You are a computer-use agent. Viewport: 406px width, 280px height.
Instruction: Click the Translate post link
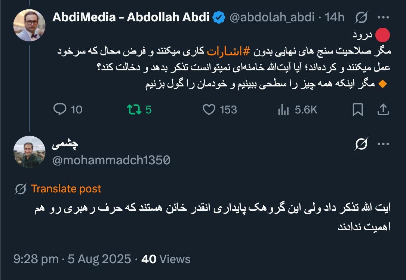(x=66, y=189)
